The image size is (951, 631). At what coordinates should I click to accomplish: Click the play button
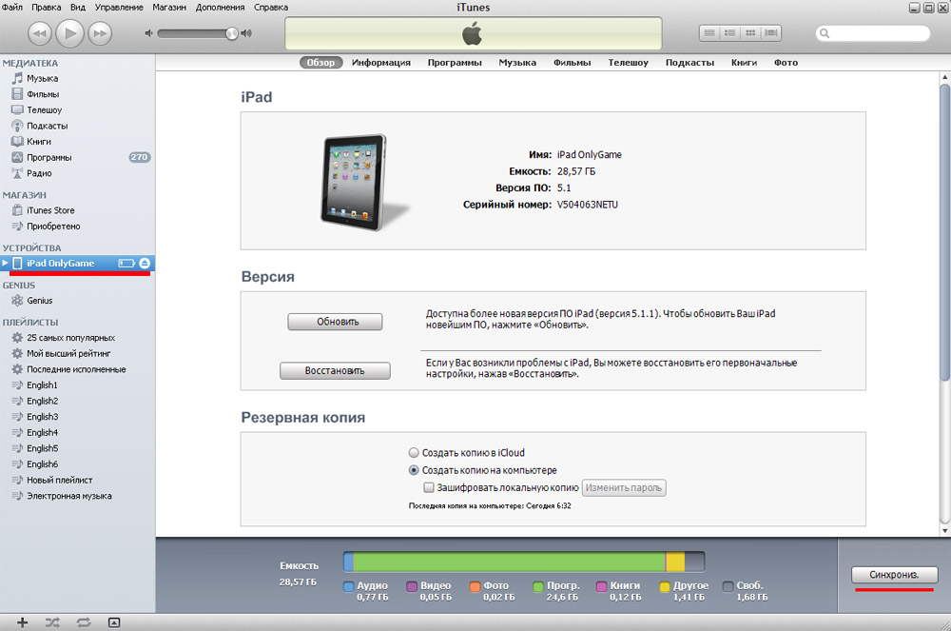click(69, 32)
